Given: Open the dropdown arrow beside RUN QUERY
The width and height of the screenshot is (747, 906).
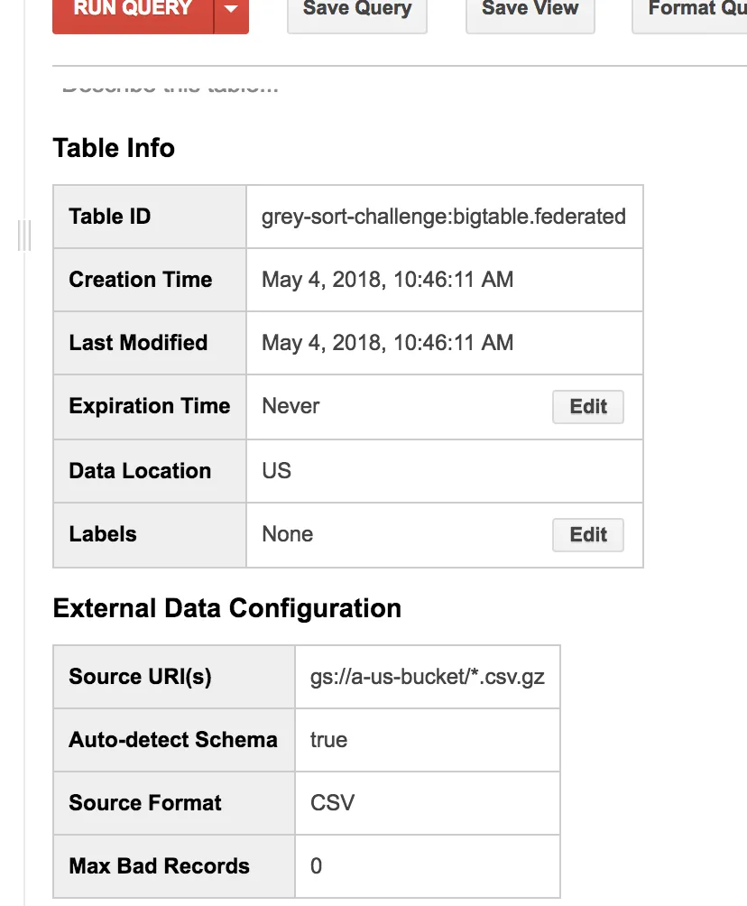Looking at the screenshot, I should tap(231, 11).
